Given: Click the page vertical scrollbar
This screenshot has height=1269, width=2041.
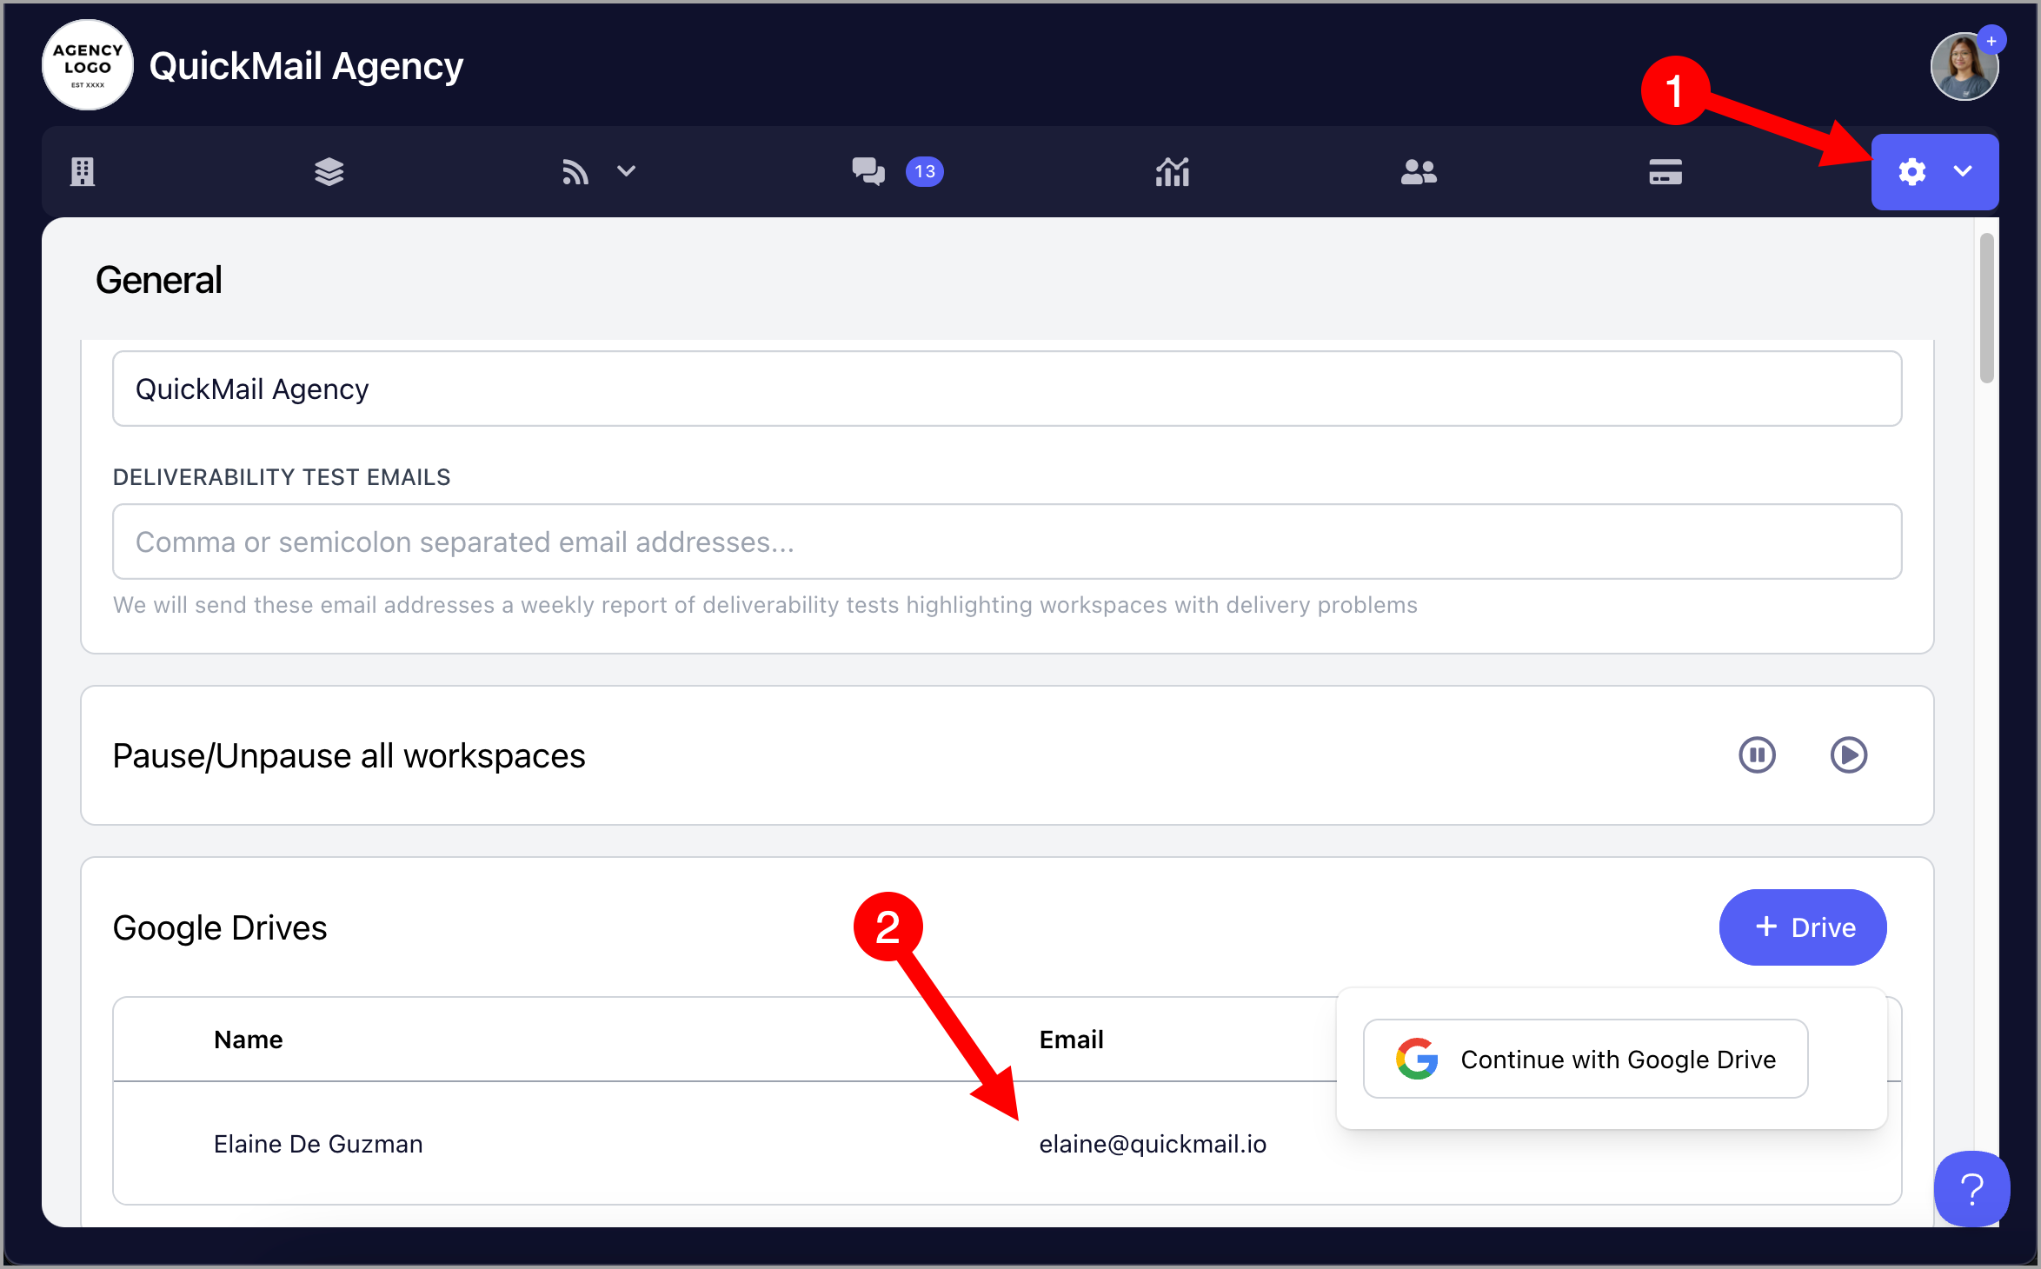Looking at the screenshot, I should [x=1986, y=308].
